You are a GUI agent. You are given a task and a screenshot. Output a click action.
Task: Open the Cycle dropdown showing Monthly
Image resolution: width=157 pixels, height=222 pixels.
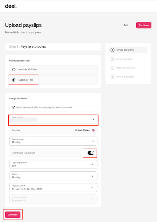click(53, 176)
